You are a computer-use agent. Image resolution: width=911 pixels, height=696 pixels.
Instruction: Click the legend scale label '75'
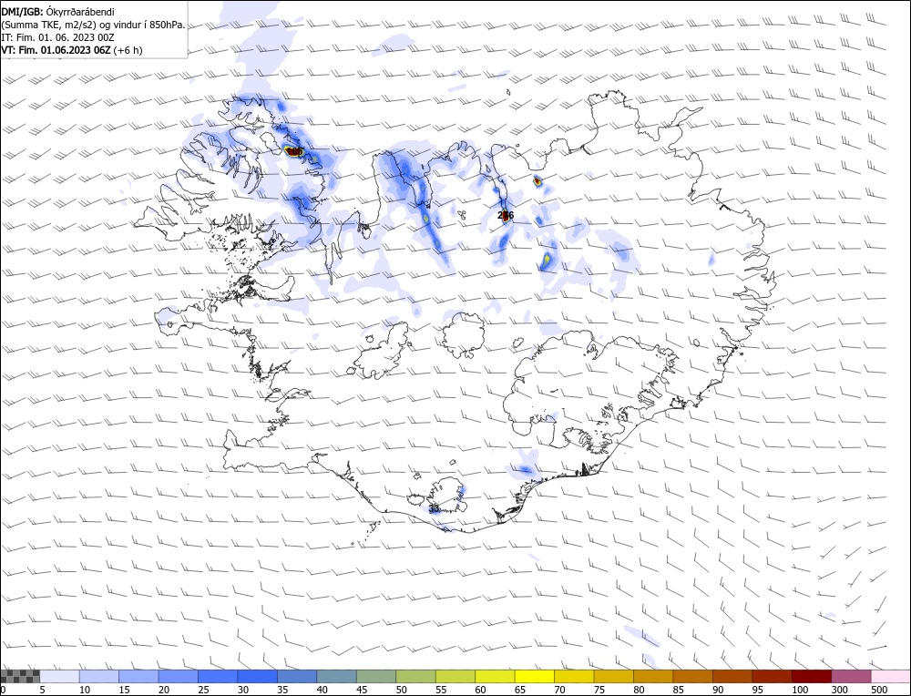tap(599, 690)
